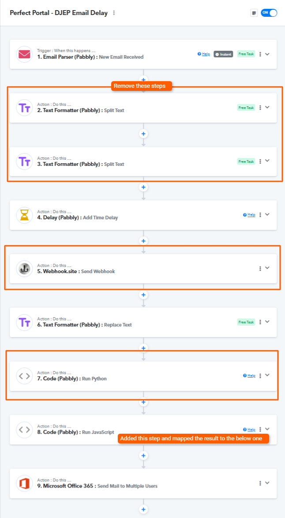Open three-dot menu for Office 365 step
This screenshot has width=285, height=518.
pyautogui.click(x=260, y=483)
